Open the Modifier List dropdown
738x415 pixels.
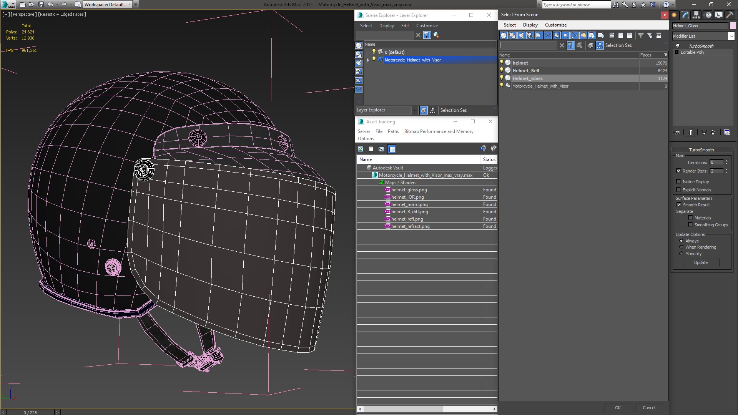click(x=731, y=36)
